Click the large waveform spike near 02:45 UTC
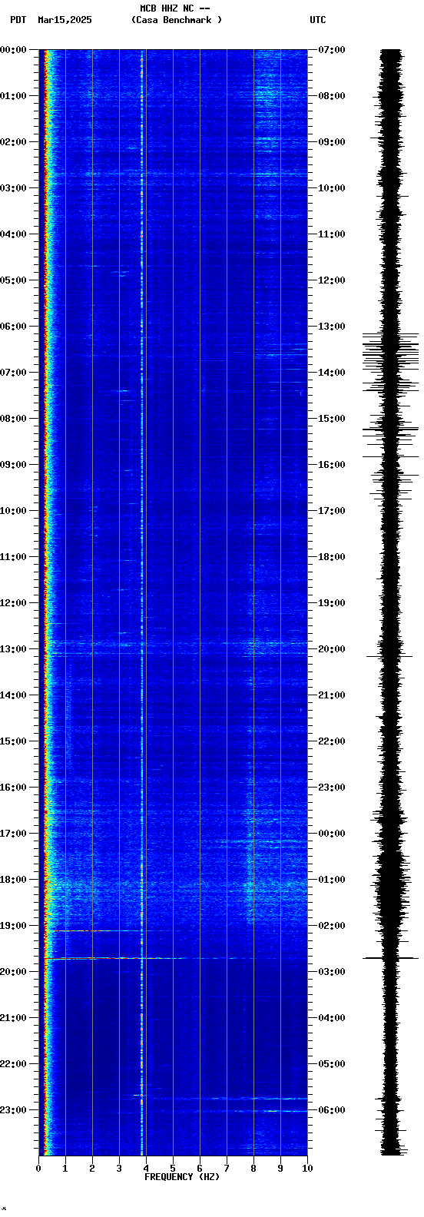424x1217 pixels. click(x=391, y=958)
